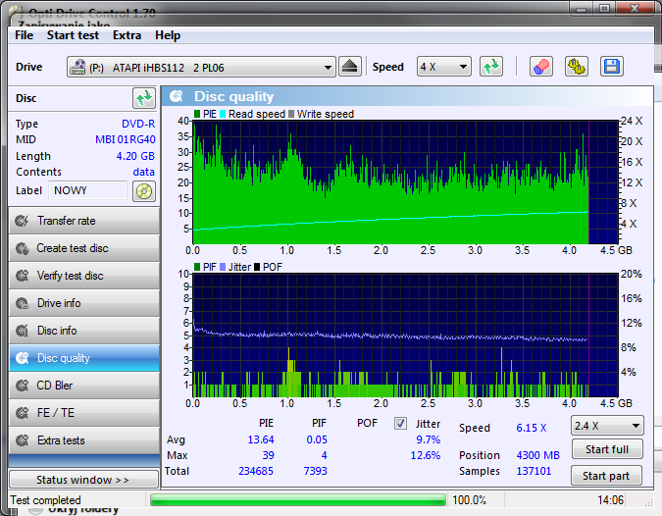
Task: Click the Length value 4.20 GB
Action: pyautogui.click(x=135, y=156)
